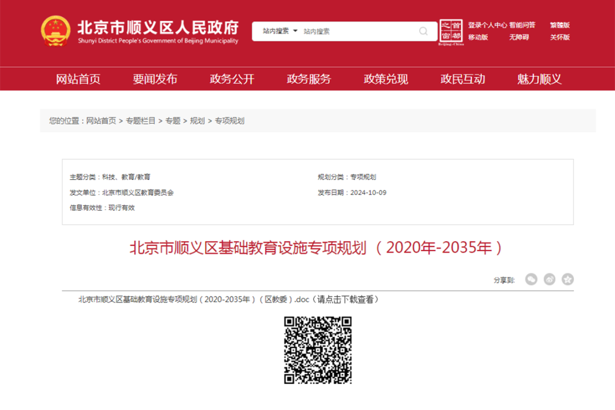Open the 首都之窗 seal icon
Image resolution: width=615 pixels, height=410 pixels.
click(x=451, y=31)
